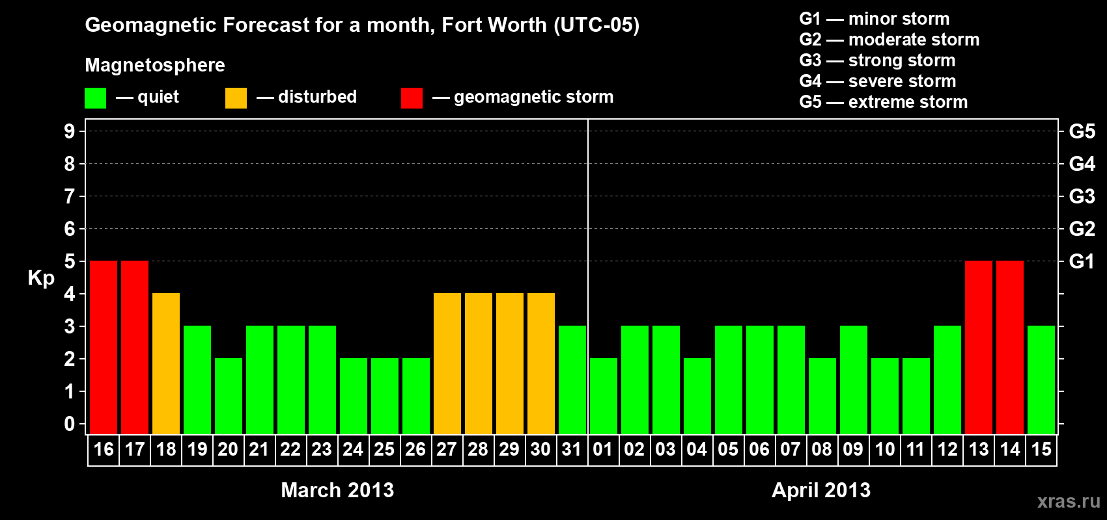Click the red bar for March 17
1107x520 pixels.
[135, 347]
